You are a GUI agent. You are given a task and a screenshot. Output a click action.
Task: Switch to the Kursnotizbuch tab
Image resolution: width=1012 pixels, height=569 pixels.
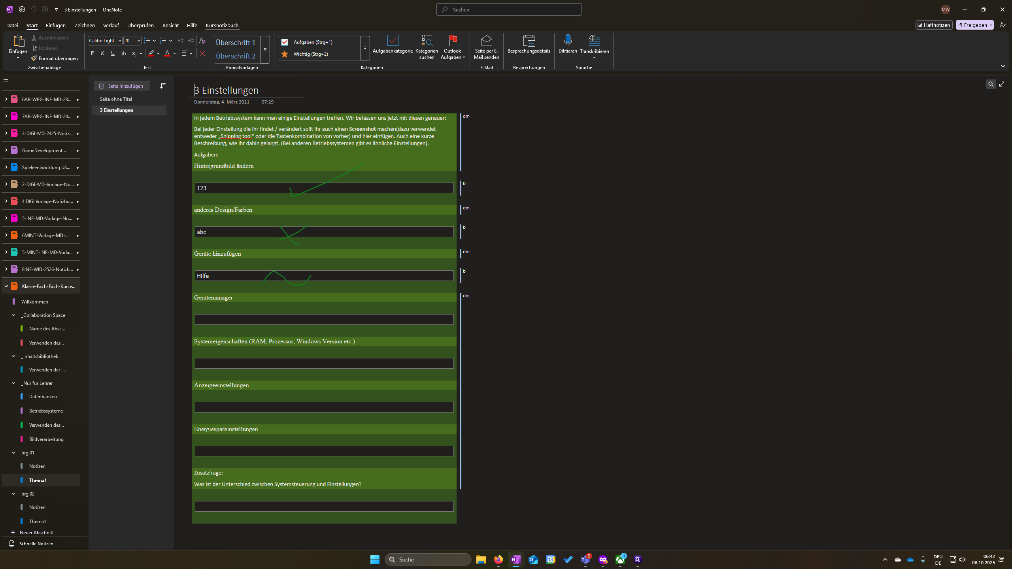(222, 25)
